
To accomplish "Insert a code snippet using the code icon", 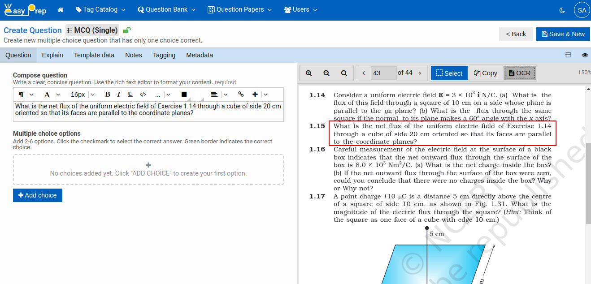I will pos(142,94).
